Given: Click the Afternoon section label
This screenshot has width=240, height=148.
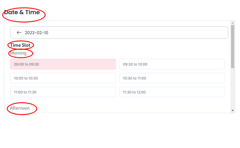Looking at the screenshot, I should pos(20,108).
